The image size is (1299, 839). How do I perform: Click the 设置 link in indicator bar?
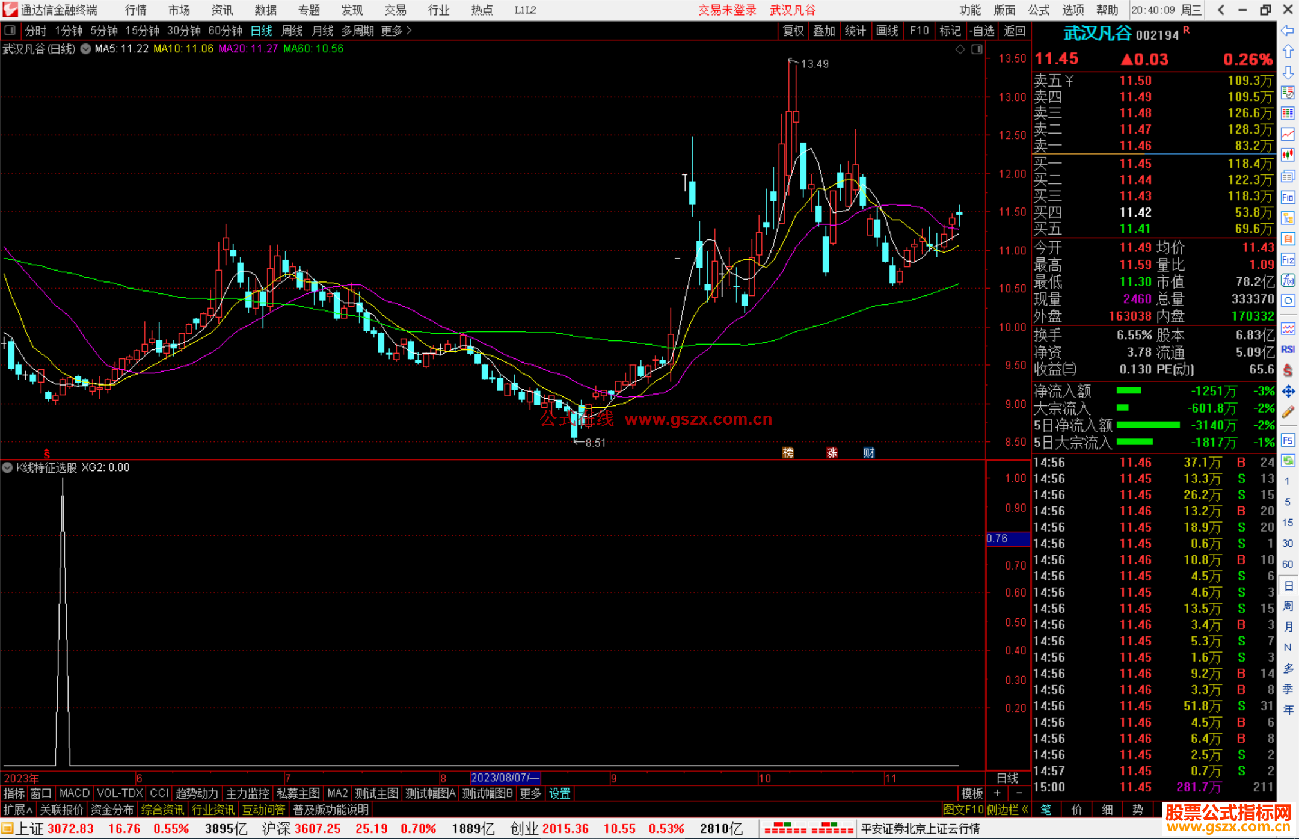click(x=559, y=793)
